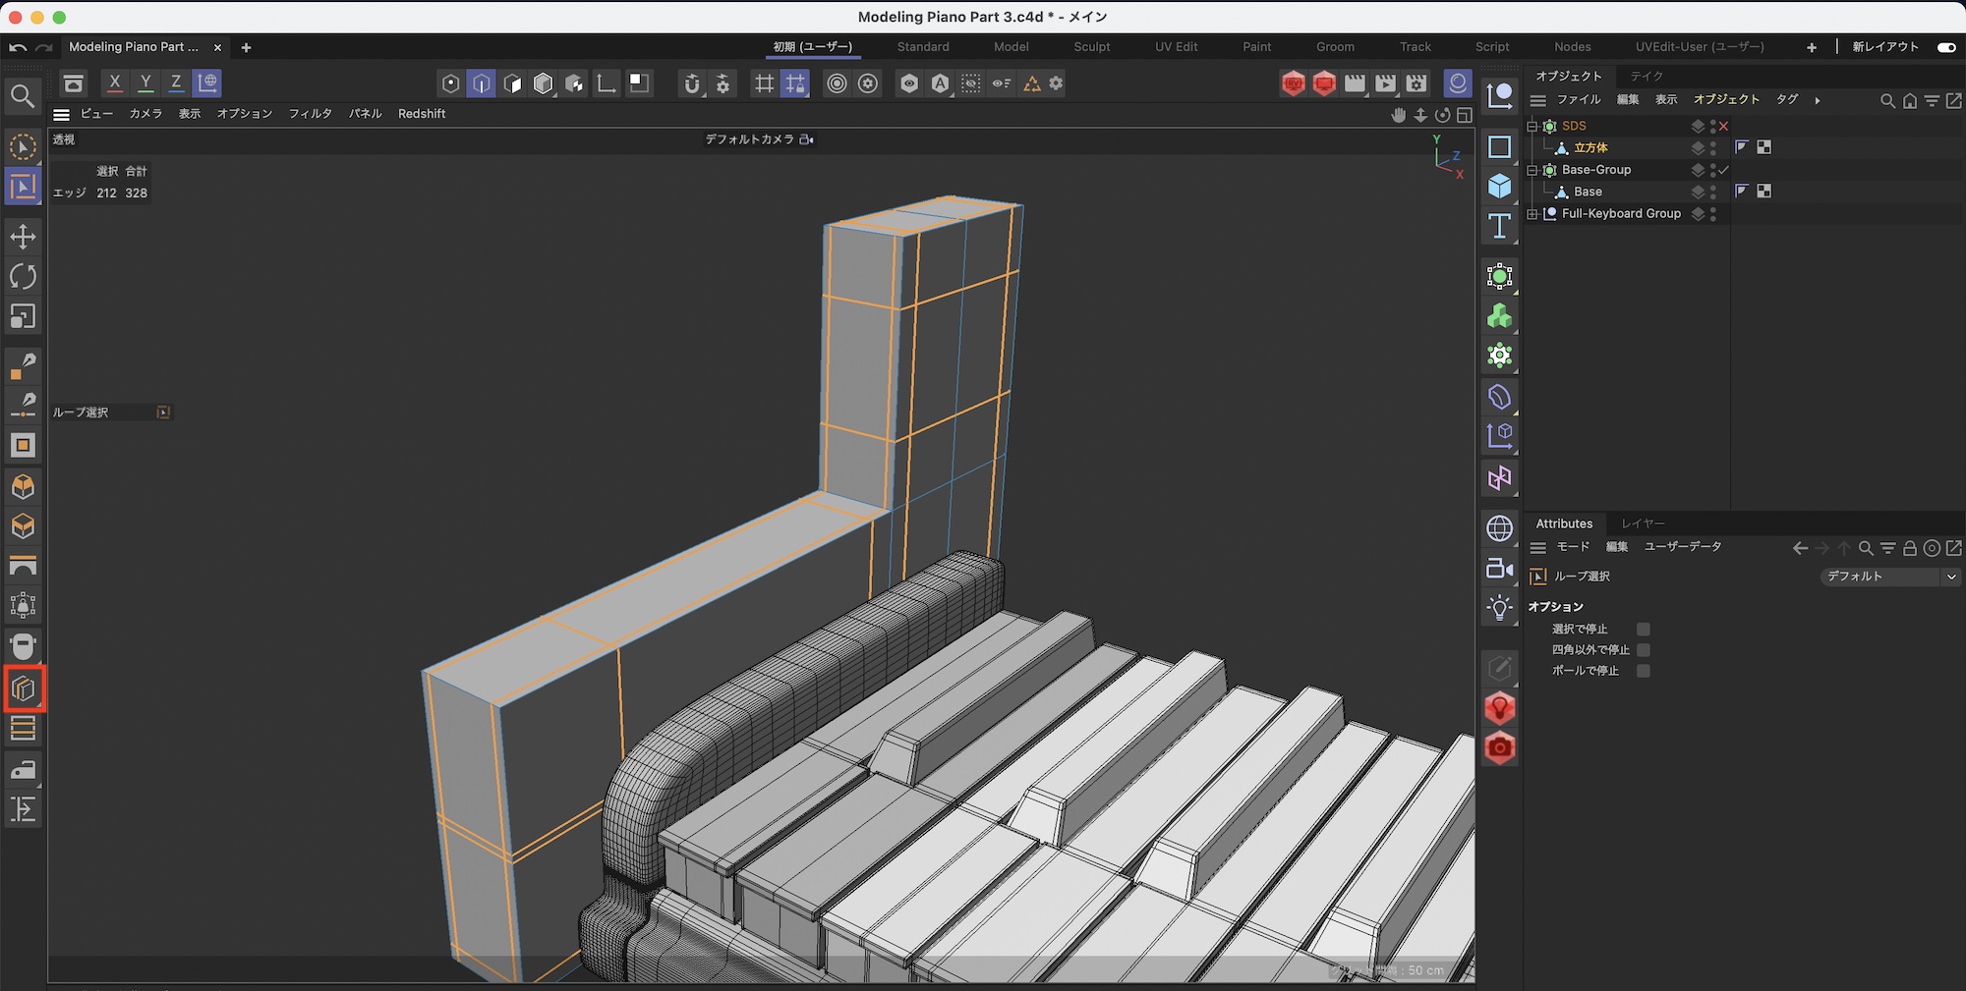Click the Cube primitive icon
Image resolution: width=1966 pixels, height=991 pixels.
(x=1499, y=187)
